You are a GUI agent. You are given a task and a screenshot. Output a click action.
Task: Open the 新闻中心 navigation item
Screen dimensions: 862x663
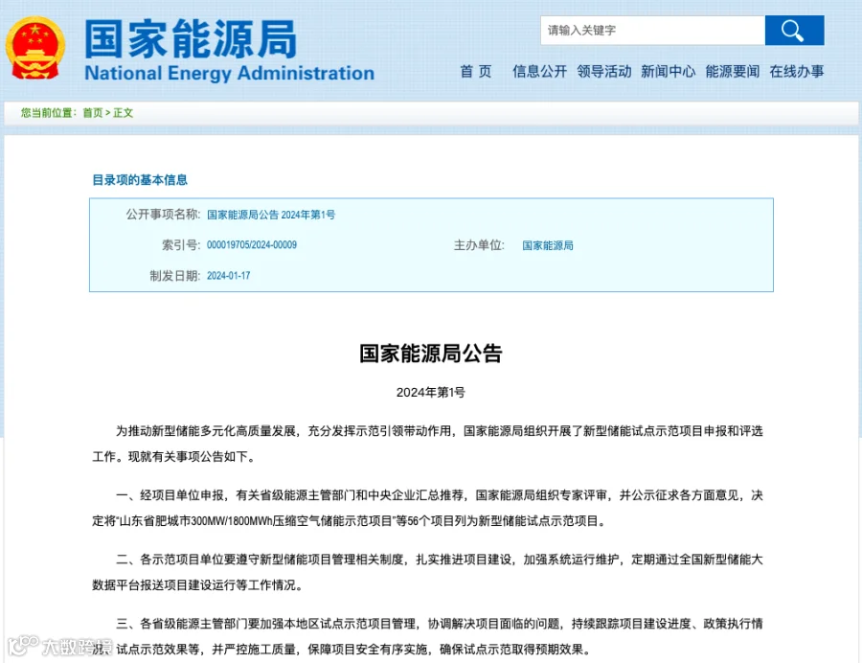click(x=668, y=72)
